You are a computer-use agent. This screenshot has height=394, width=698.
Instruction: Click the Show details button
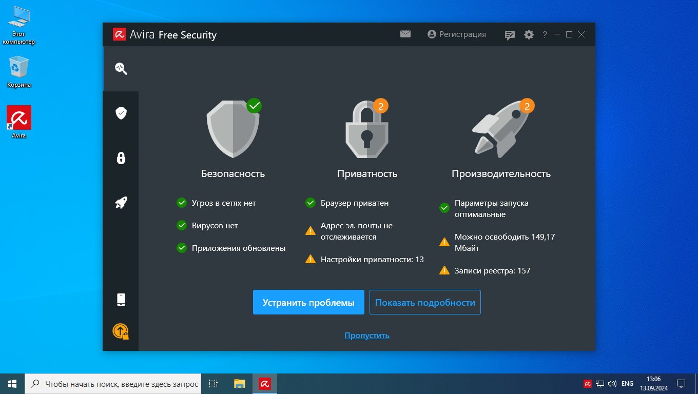pos(425,302)
